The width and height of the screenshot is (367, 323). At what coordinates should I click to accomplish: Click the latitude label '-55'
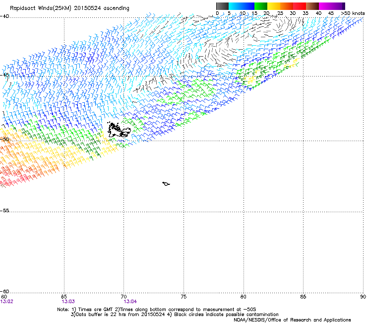[x=4, y=210]
